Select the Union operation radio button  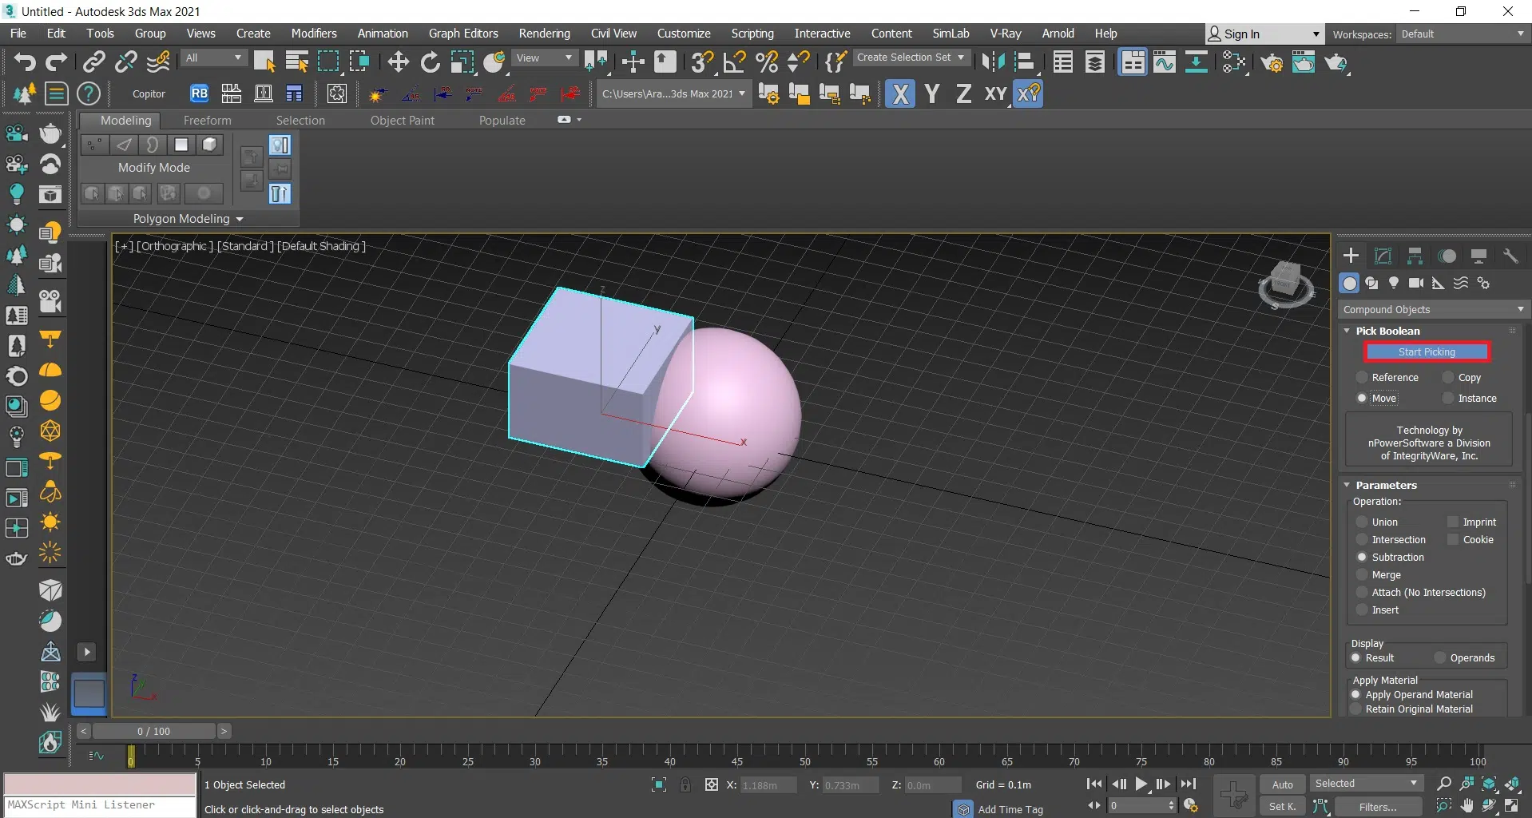1362,522
